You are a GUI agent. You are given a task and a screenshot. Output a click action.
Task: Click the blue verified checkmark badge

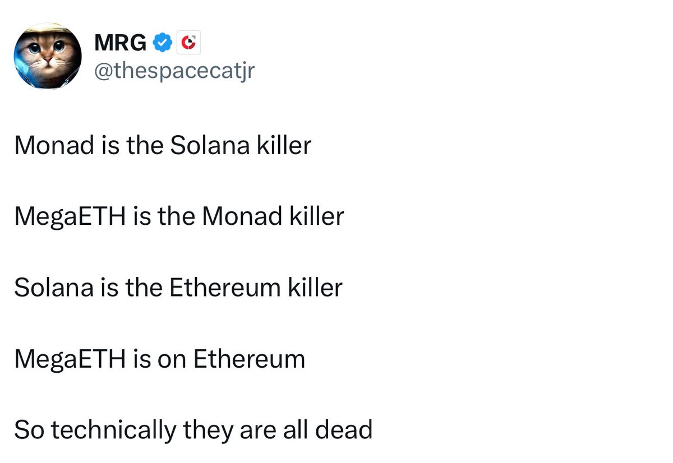coord(163,43)
